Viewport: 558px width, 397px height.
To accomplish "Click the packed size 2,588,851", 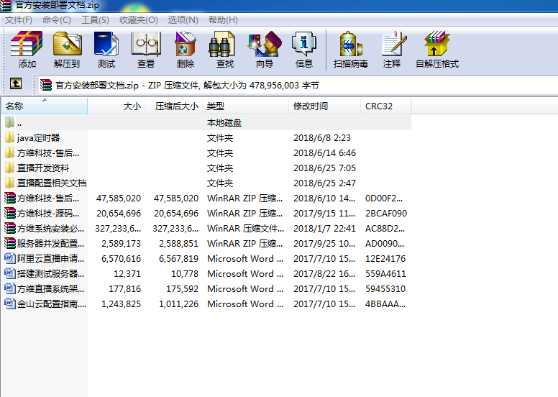I will [178, 244].
